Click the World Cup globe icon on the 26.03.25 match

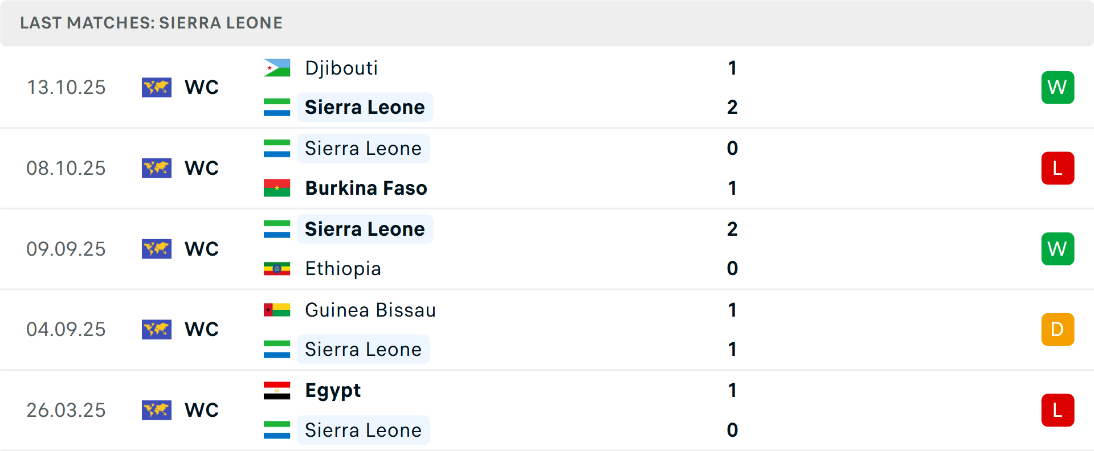156,410
